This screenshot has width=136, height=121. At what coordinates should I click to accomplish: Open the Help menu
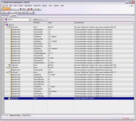pyautogui.click(x=62, y=6)
